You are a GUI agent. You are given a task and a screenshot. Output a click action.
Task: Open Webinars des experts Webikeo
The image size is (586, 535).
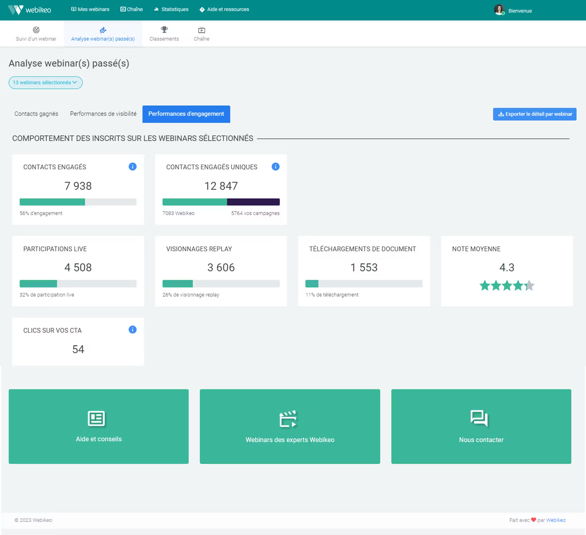tap(290, 426)
